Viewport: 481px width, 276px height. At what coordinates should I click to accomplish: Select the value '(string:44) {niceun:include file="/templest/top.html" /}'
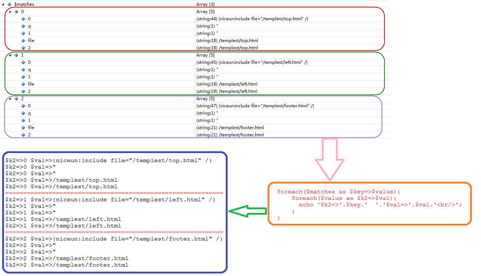(x=252, y=19)
